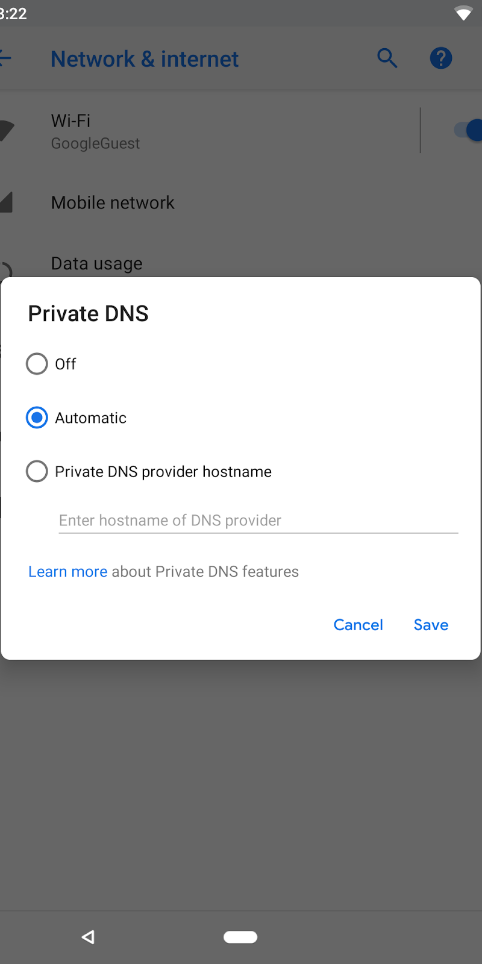
Task: Open the Learn more link
Action: point(67,572)
